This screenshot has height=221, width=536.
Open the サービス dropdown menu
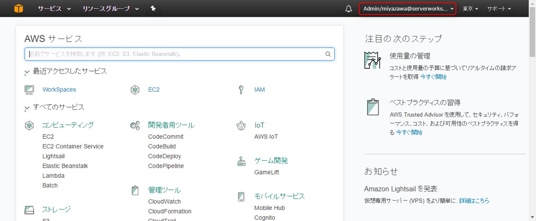click(x=54, y=9)
